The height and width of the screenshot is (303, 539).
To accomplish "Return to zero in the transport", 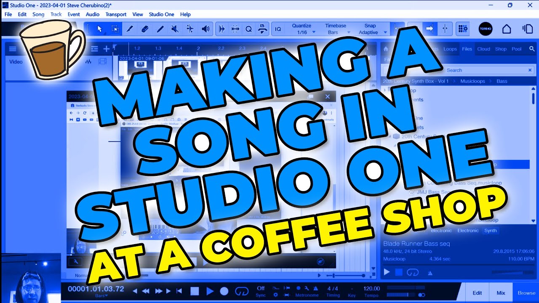I will click(179, 291).
